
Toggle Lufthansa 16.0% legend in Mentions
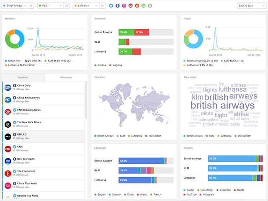point(20,65)
